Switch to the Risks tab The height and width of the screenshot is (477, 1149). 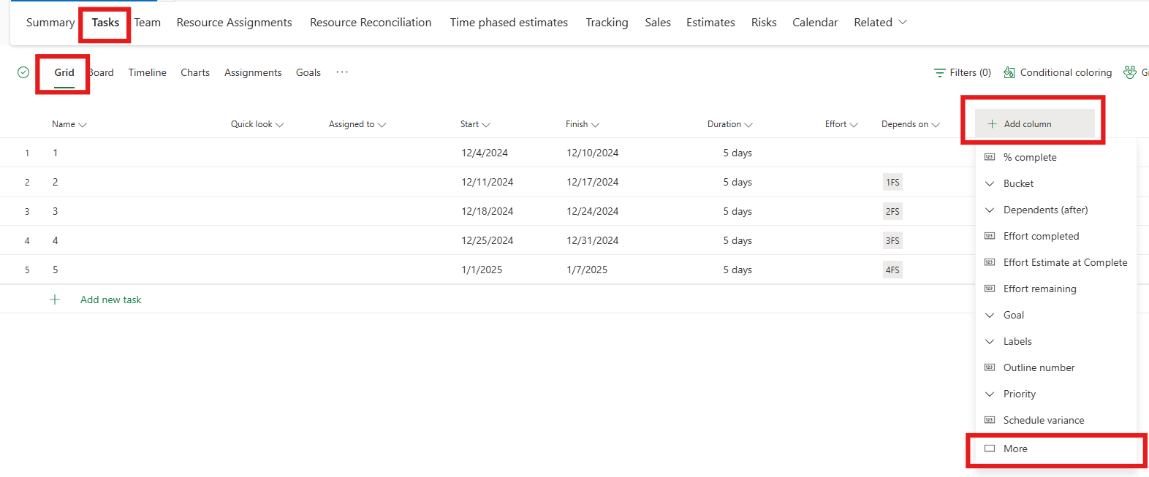click(x=764, y=23)
